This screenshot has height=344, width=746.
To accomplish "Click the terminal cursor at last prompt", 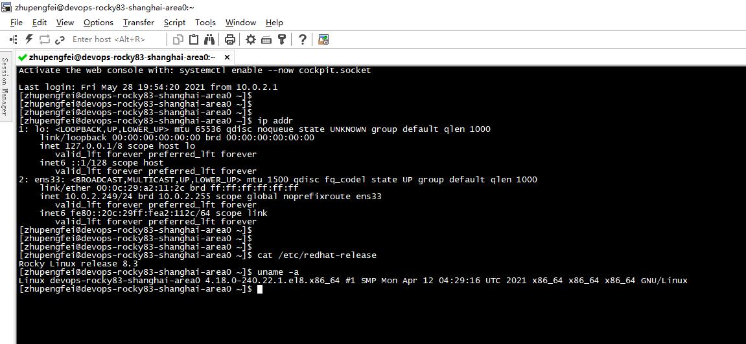I will (260, 289).
